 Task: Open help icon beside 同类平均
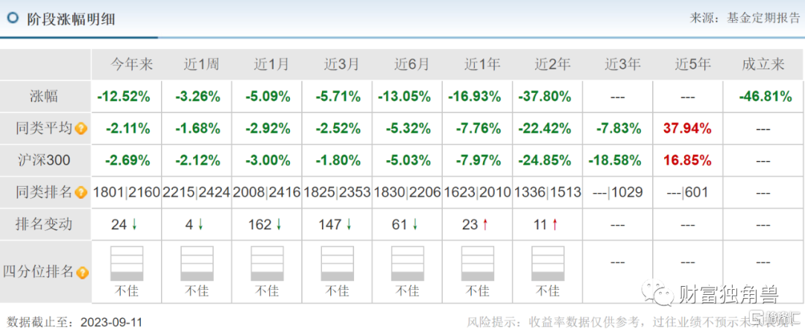81,129
